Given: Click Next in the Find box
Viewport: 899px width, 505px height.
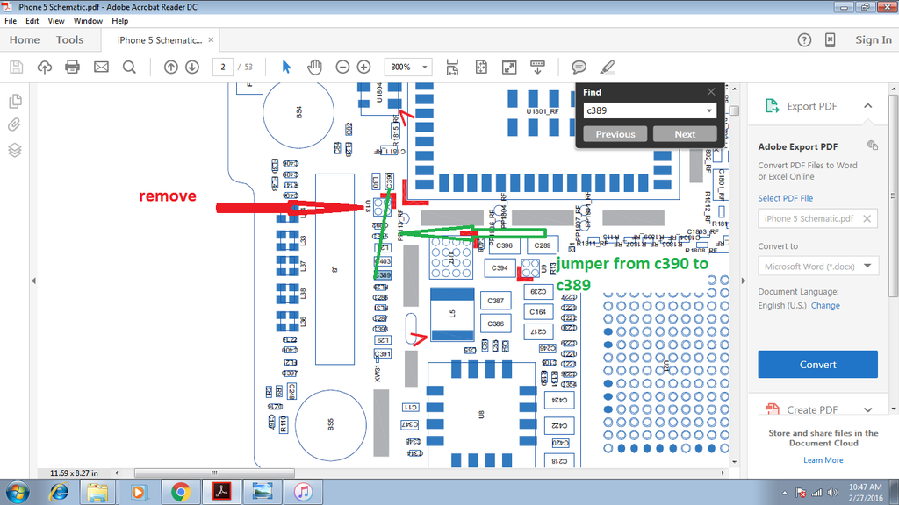Looking at the screenshot, I should 685,134.
